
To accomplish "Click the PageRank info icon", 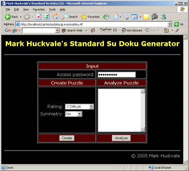I will [115, 30].
